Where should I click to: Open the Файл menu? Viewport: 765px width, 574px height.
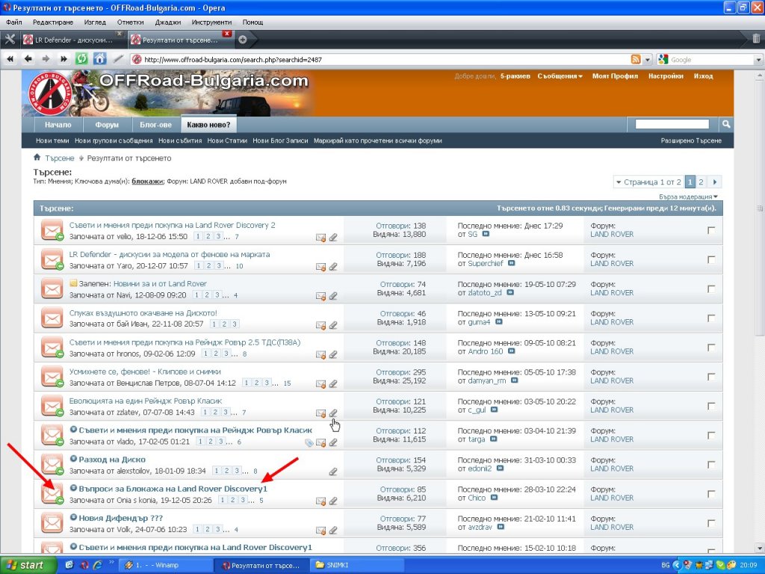tap(13, 22)
